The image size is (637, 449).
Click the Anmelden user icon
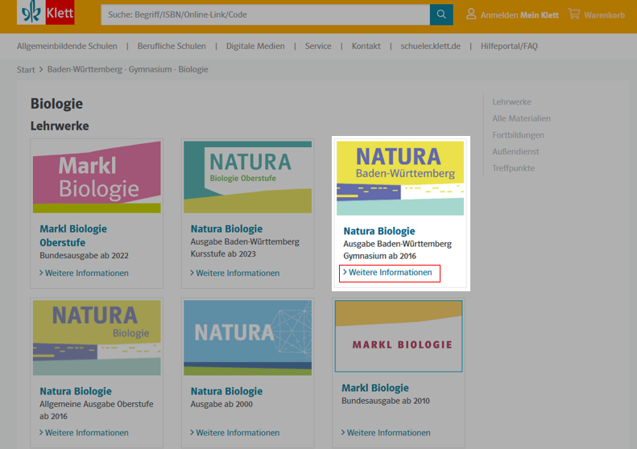coord(471,14)
